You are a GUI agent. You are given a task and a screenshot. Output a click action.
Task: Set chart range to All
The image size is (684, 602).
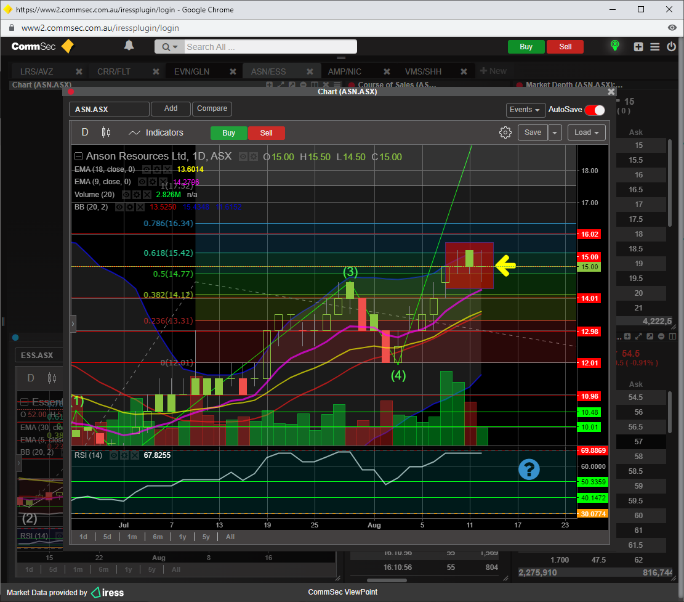(230, 537)
